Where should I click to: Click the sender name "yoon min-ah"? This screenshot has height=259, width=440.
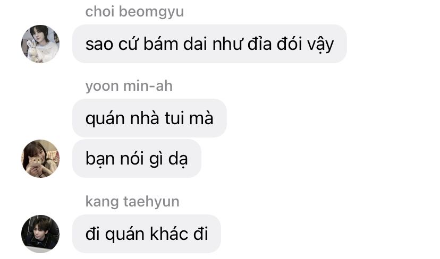(x=129, y=86)
